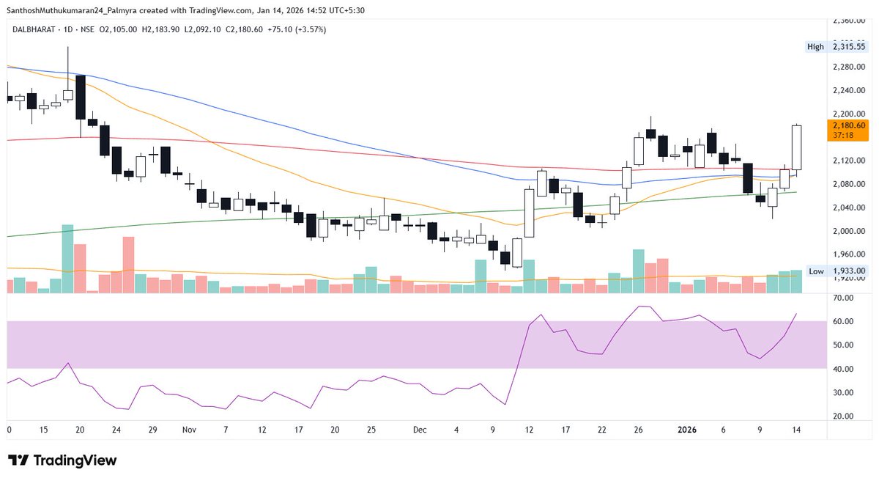This screenshot has height=481, width=879.
Task: Click the tallest green volume bar near Oct 20
Action: 68,259
